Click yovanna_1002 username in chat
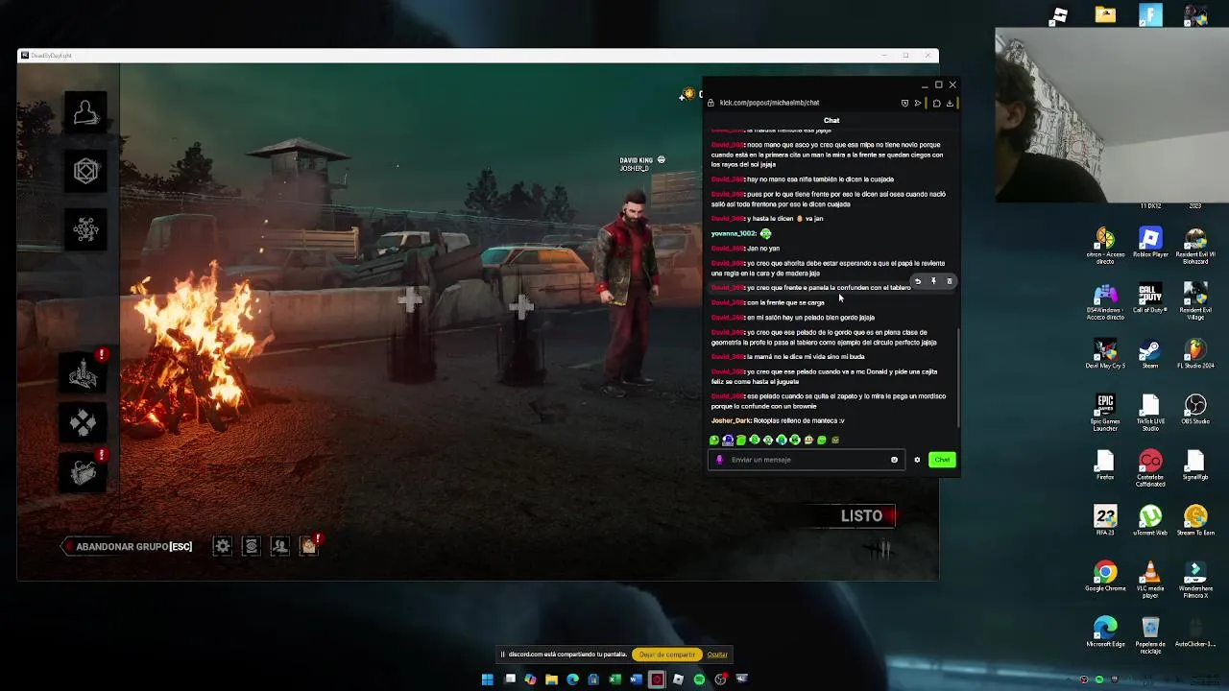Viewport: 1229px width, 691px height. (x=734, y=233)
